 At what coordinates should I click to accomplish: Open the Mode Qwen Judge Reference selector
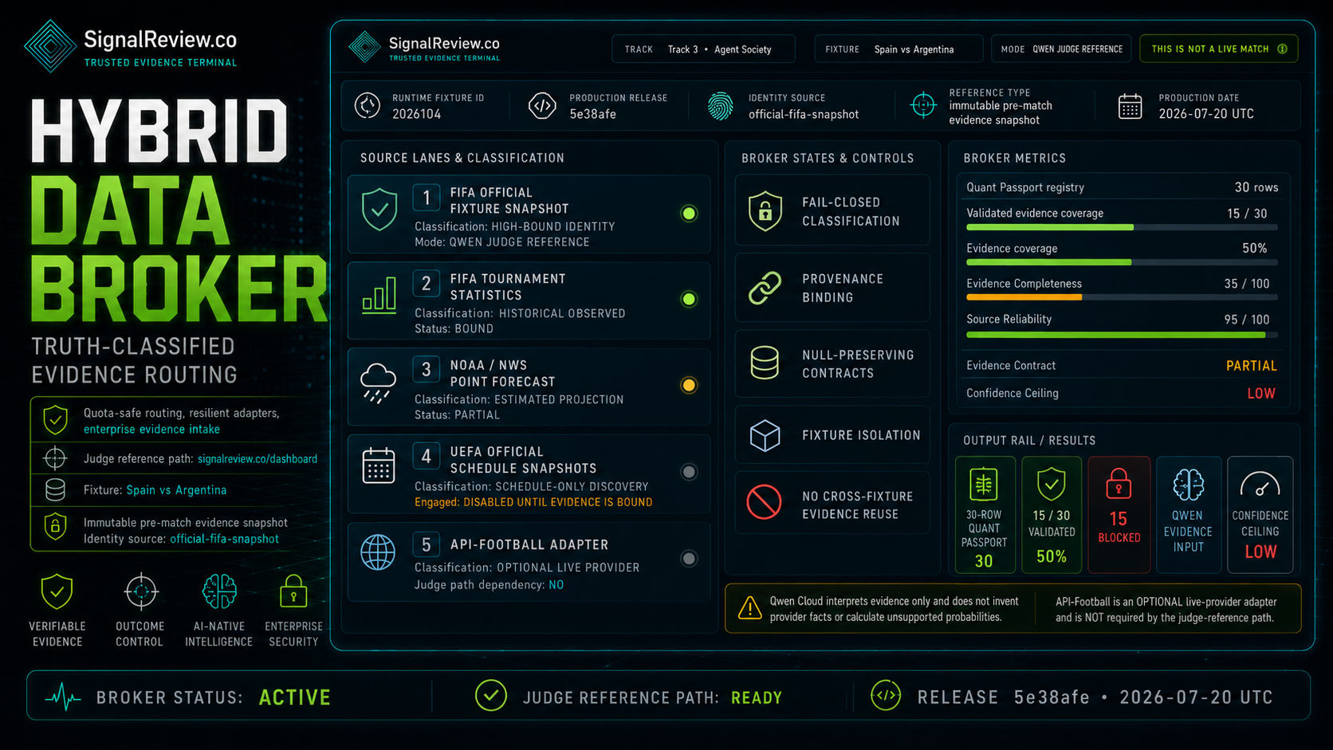click(x=1061, y=49)
